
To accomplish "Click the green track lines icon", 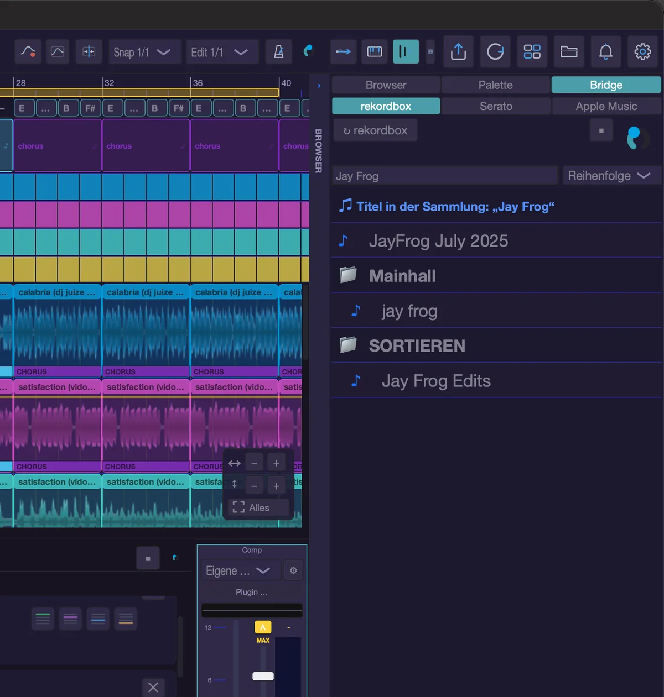I will coord(43,619).
